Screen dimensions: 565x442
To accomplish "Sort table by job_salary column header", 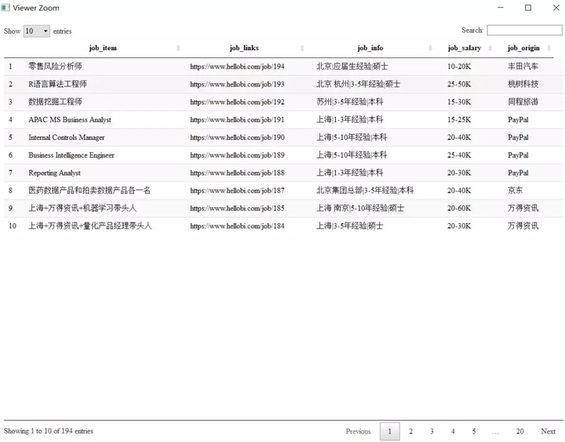I will coord(465,48).
